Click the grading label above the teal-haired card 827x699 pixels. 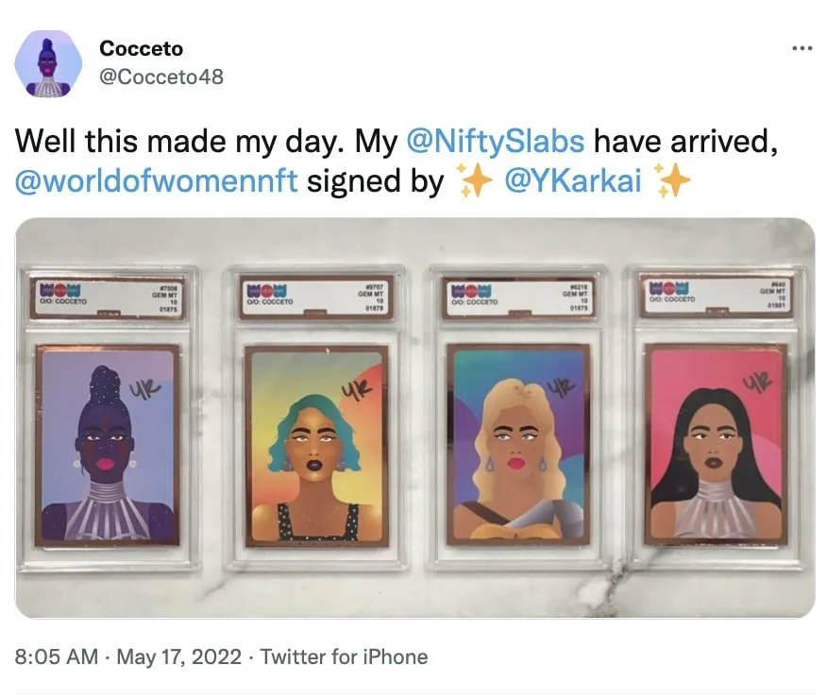coord(316,296)
